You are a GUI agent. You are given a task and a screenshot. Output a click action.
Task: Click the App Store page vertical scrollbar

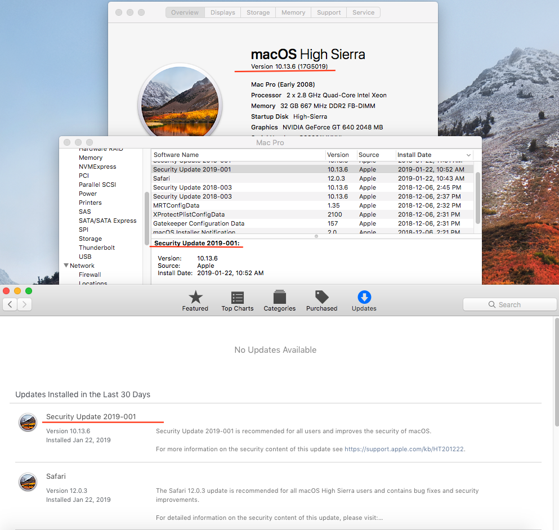coord(557,372)
